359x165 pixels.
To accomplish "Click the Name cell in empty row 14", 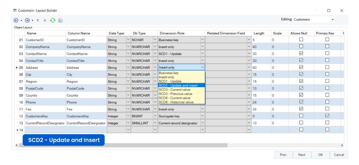I will tap(45, 130).
